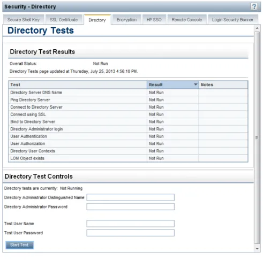Select the User Authentication row
This screenshot has height=260, width=263.
(x=128, y=136)
